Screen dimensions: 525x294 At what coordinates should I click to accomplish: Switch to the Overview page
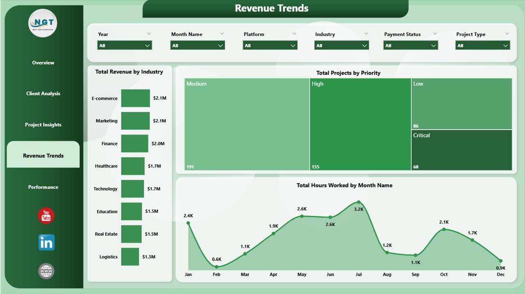point(43,62)
